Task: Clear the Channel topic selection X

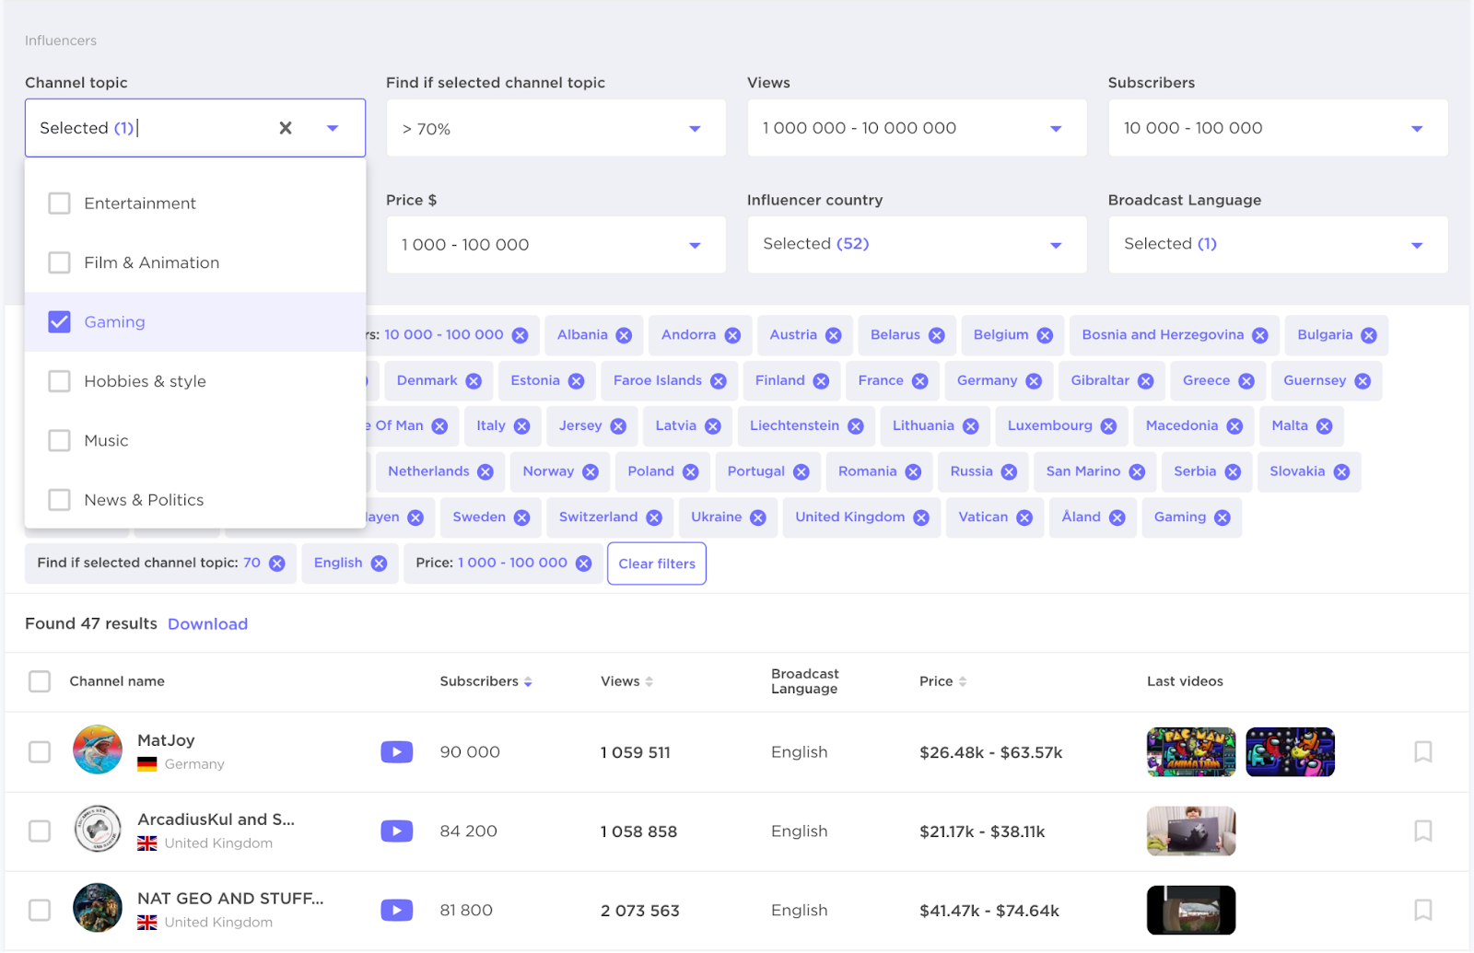Action: 286,128
